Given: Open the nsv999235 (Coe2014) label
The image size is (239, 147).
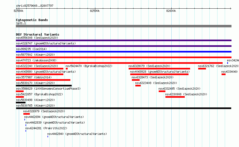Looking at the screenshot, I should 31,49.
